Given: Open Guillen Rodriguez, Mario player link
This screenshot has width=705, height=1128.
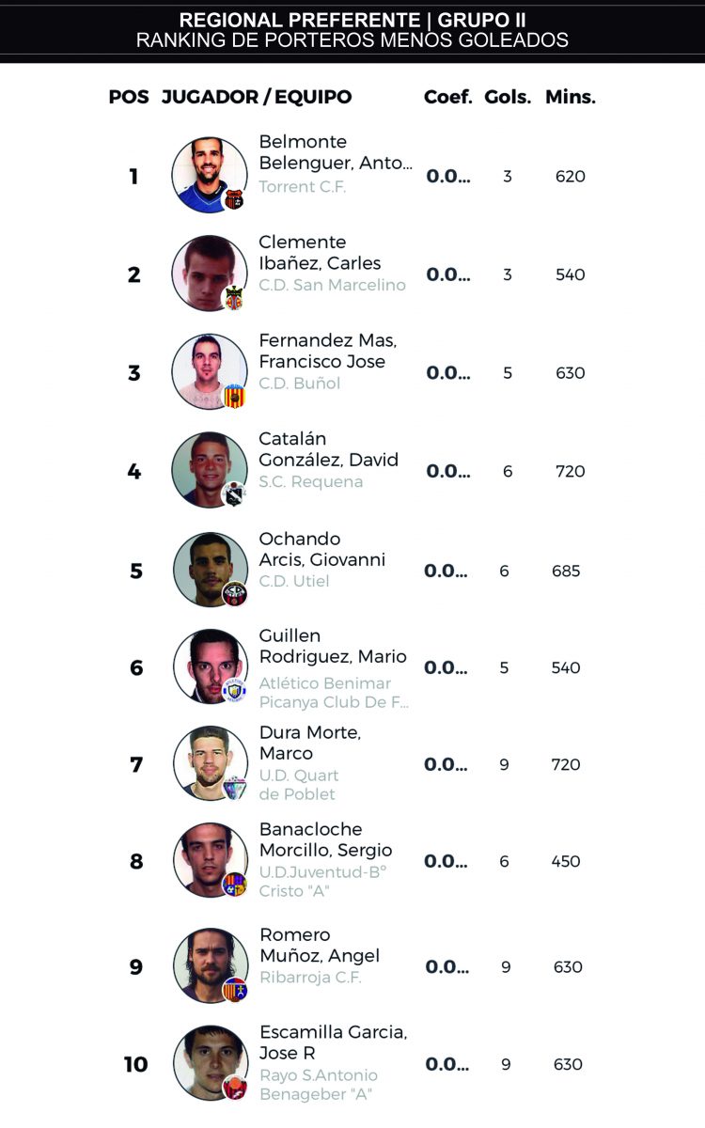Looking at the screenshot, I should (x=332, y=646).
